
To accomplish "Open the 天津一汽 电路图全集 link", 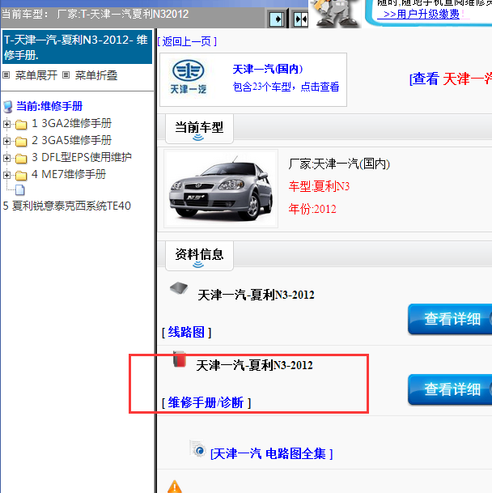I will (x=272, y=453).
